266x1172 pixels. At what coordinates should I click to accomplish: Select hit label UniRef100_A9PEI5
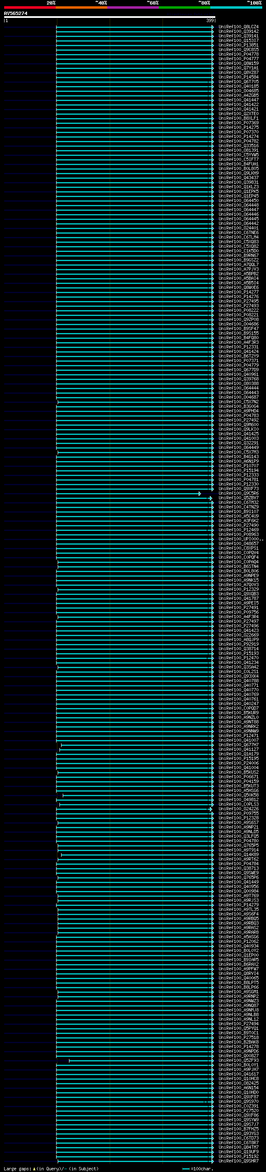239,603
